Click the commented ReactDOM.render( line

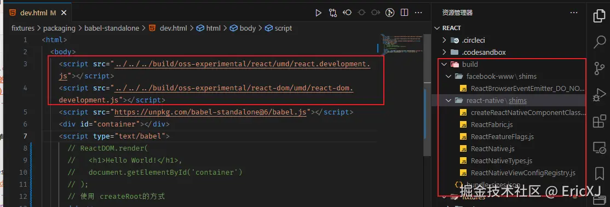[108, 148]
